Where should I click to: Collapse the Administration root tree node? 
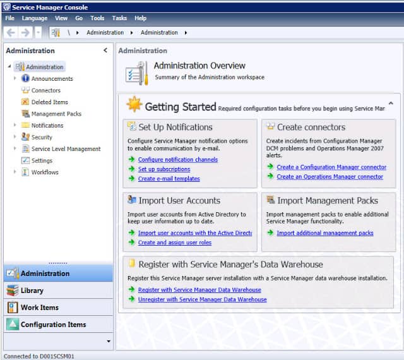point(9,66)
